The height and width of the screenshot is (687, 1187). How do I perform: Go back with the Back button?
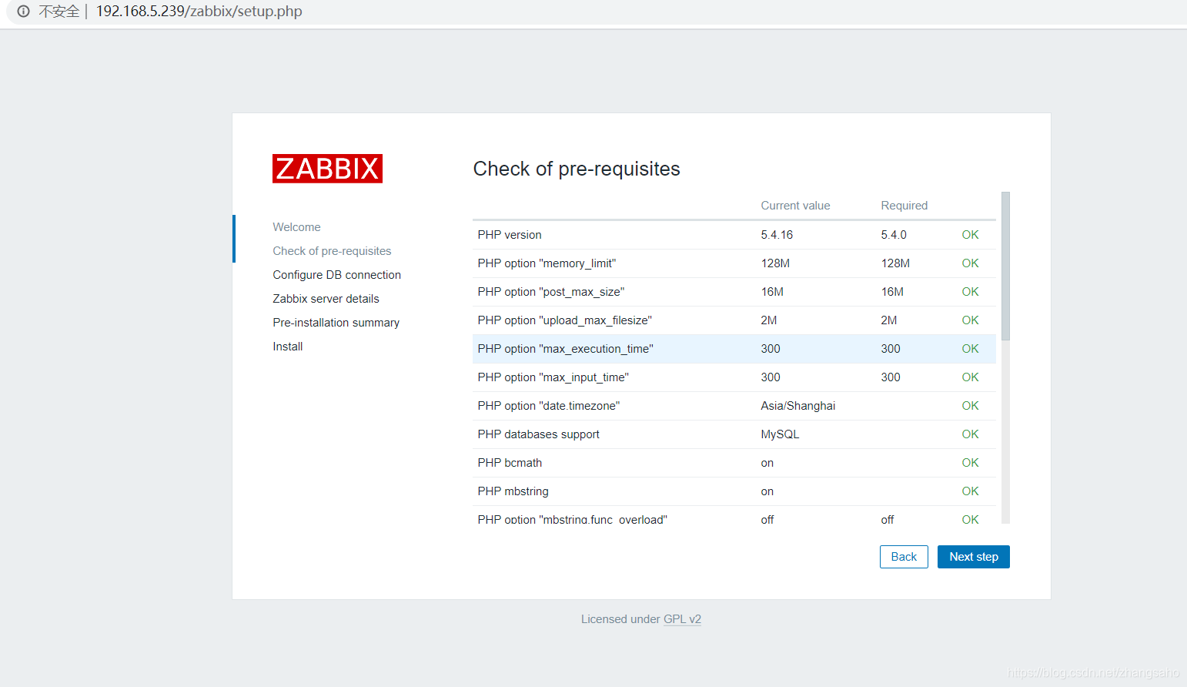904,557
